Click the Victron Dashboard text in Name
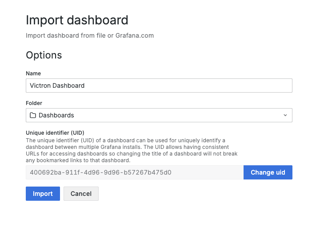The height and width of the screenshot is (226, 324). point(57,86)
